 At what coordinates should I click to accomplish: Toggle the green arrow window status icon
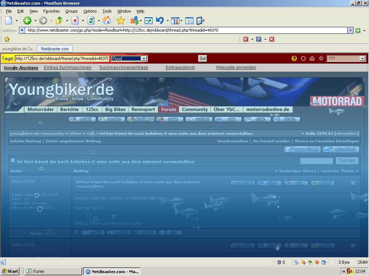pos(310,262)
